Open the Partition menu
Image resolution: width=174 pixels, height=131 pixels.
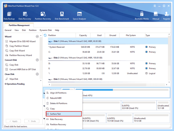[32, 30]
